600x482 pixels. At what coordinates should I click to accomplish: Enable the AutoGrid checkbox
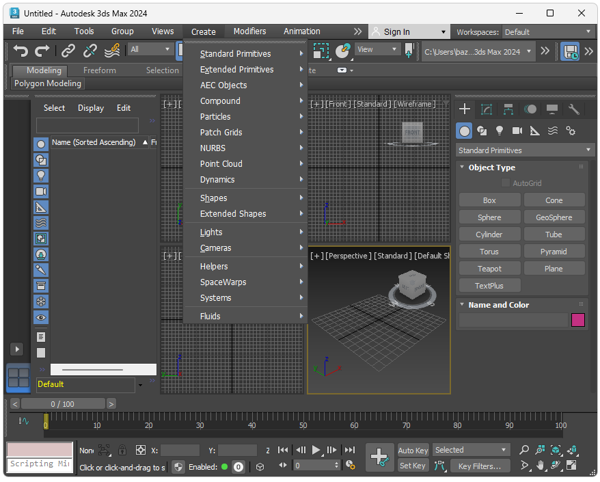[x=505, y=183]
